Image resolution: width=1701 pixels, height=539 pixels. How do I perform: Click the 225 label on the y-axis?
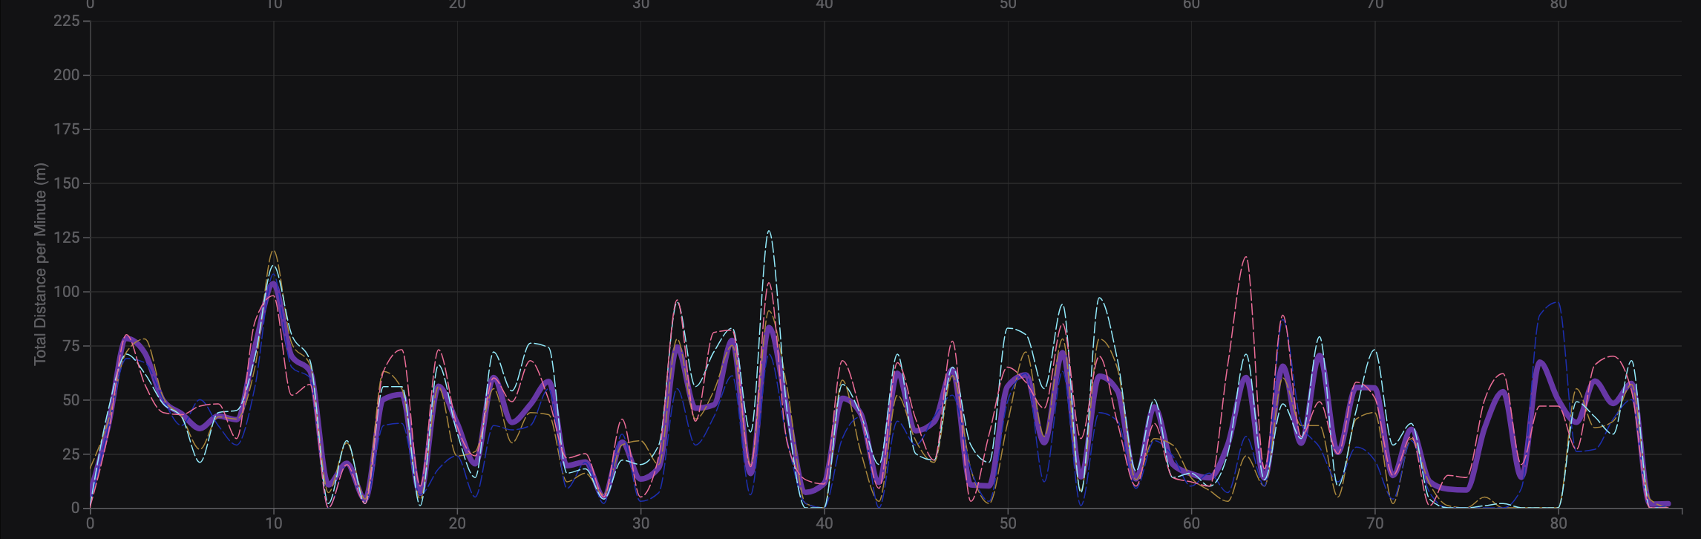coord(66,21)
